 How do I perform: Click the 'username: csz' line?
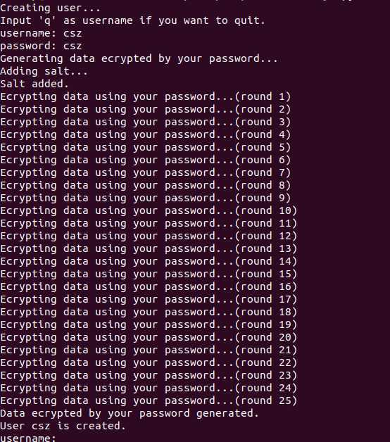(x=41, y=33)
